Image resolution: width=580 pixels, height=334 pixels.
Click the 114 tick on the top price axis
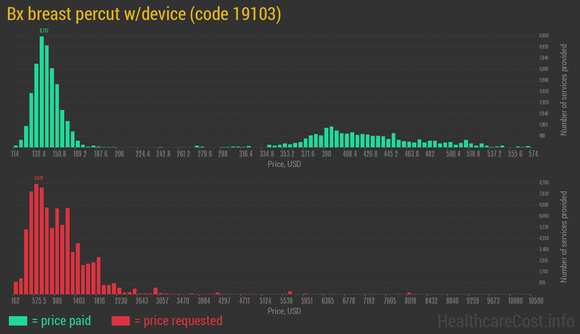tap(15, 154)
